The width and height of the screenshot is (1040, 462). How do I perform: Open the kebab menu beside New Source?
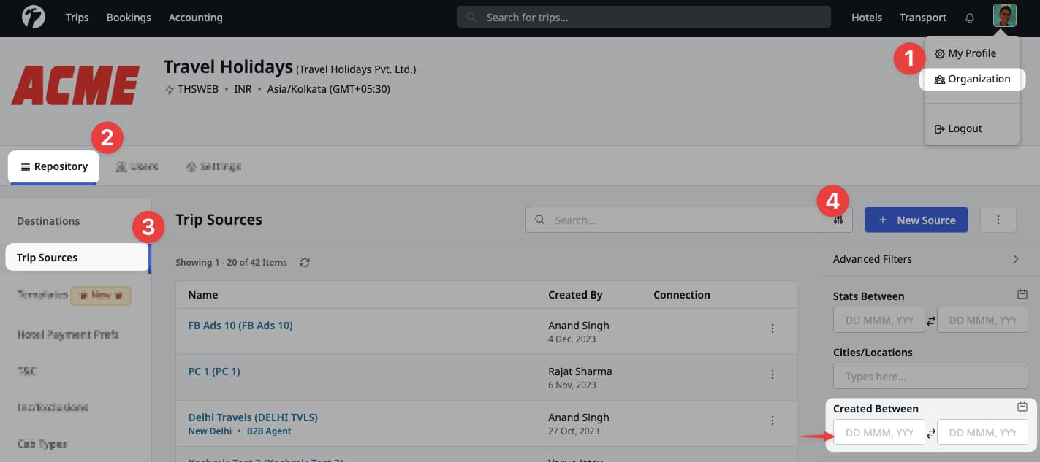coord(998,220)
